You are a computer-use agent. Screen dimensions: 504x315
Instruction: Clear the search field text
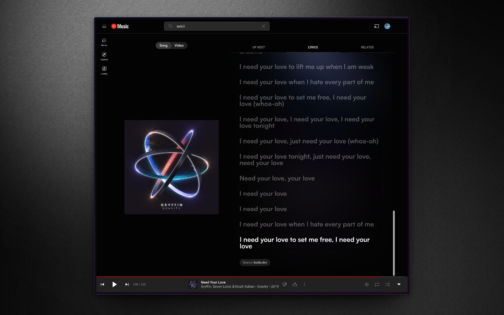[263, 26]
